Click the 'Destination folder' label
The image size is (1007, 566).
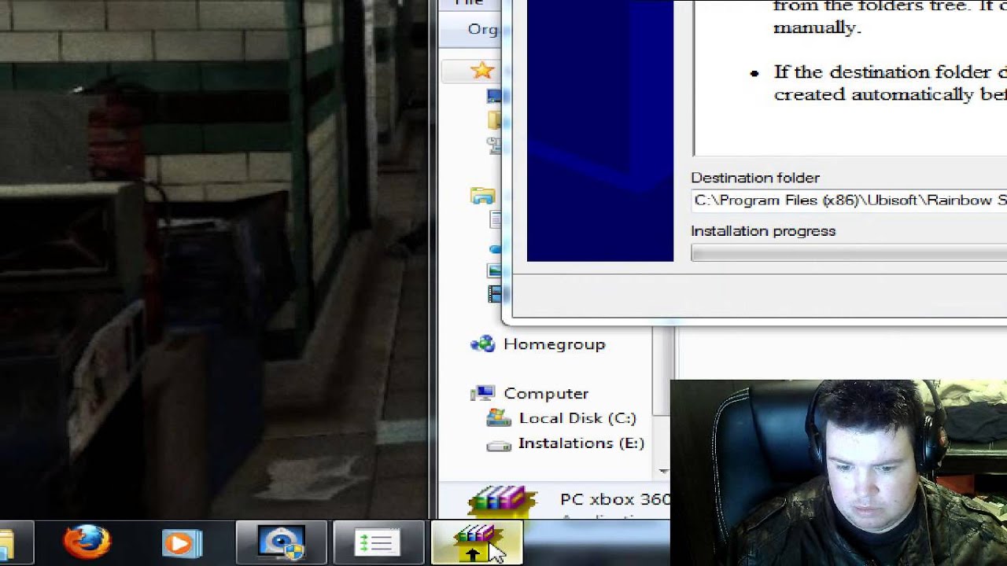[x=755, y=178]
